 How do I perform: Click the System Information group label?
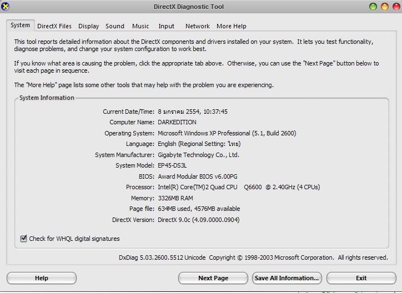tap(47, 98)
